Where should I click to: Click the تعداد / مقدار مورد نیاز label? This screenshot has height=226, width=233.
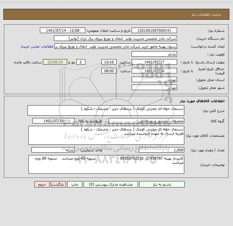click(x=208, y=150)
